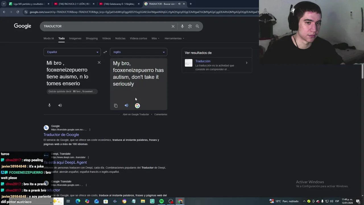
Task: Open options menu for Google Translate result
Action: [x=86, y=185]
